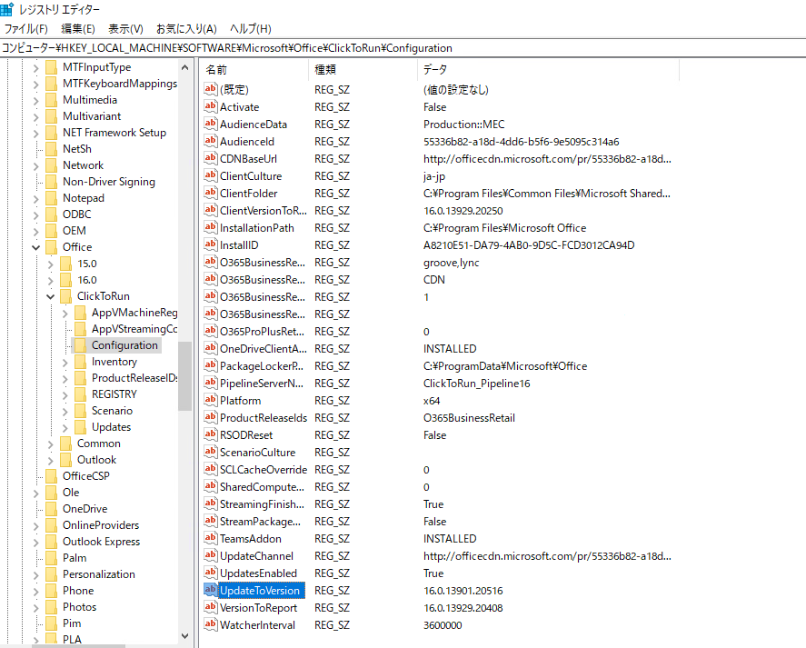
Task: Click the folder icon of Multimedia key
Action: [52, 100]
